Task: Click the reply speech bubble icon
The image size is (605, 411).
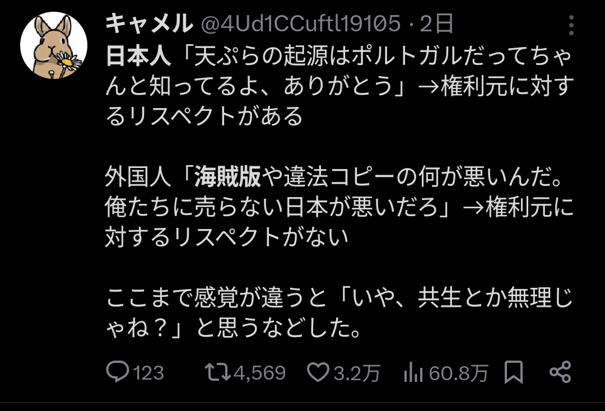Action: [117, 372]
